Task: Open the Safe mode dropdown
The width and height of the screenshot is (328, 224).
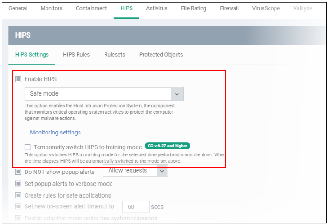Action: coord(104,94)
